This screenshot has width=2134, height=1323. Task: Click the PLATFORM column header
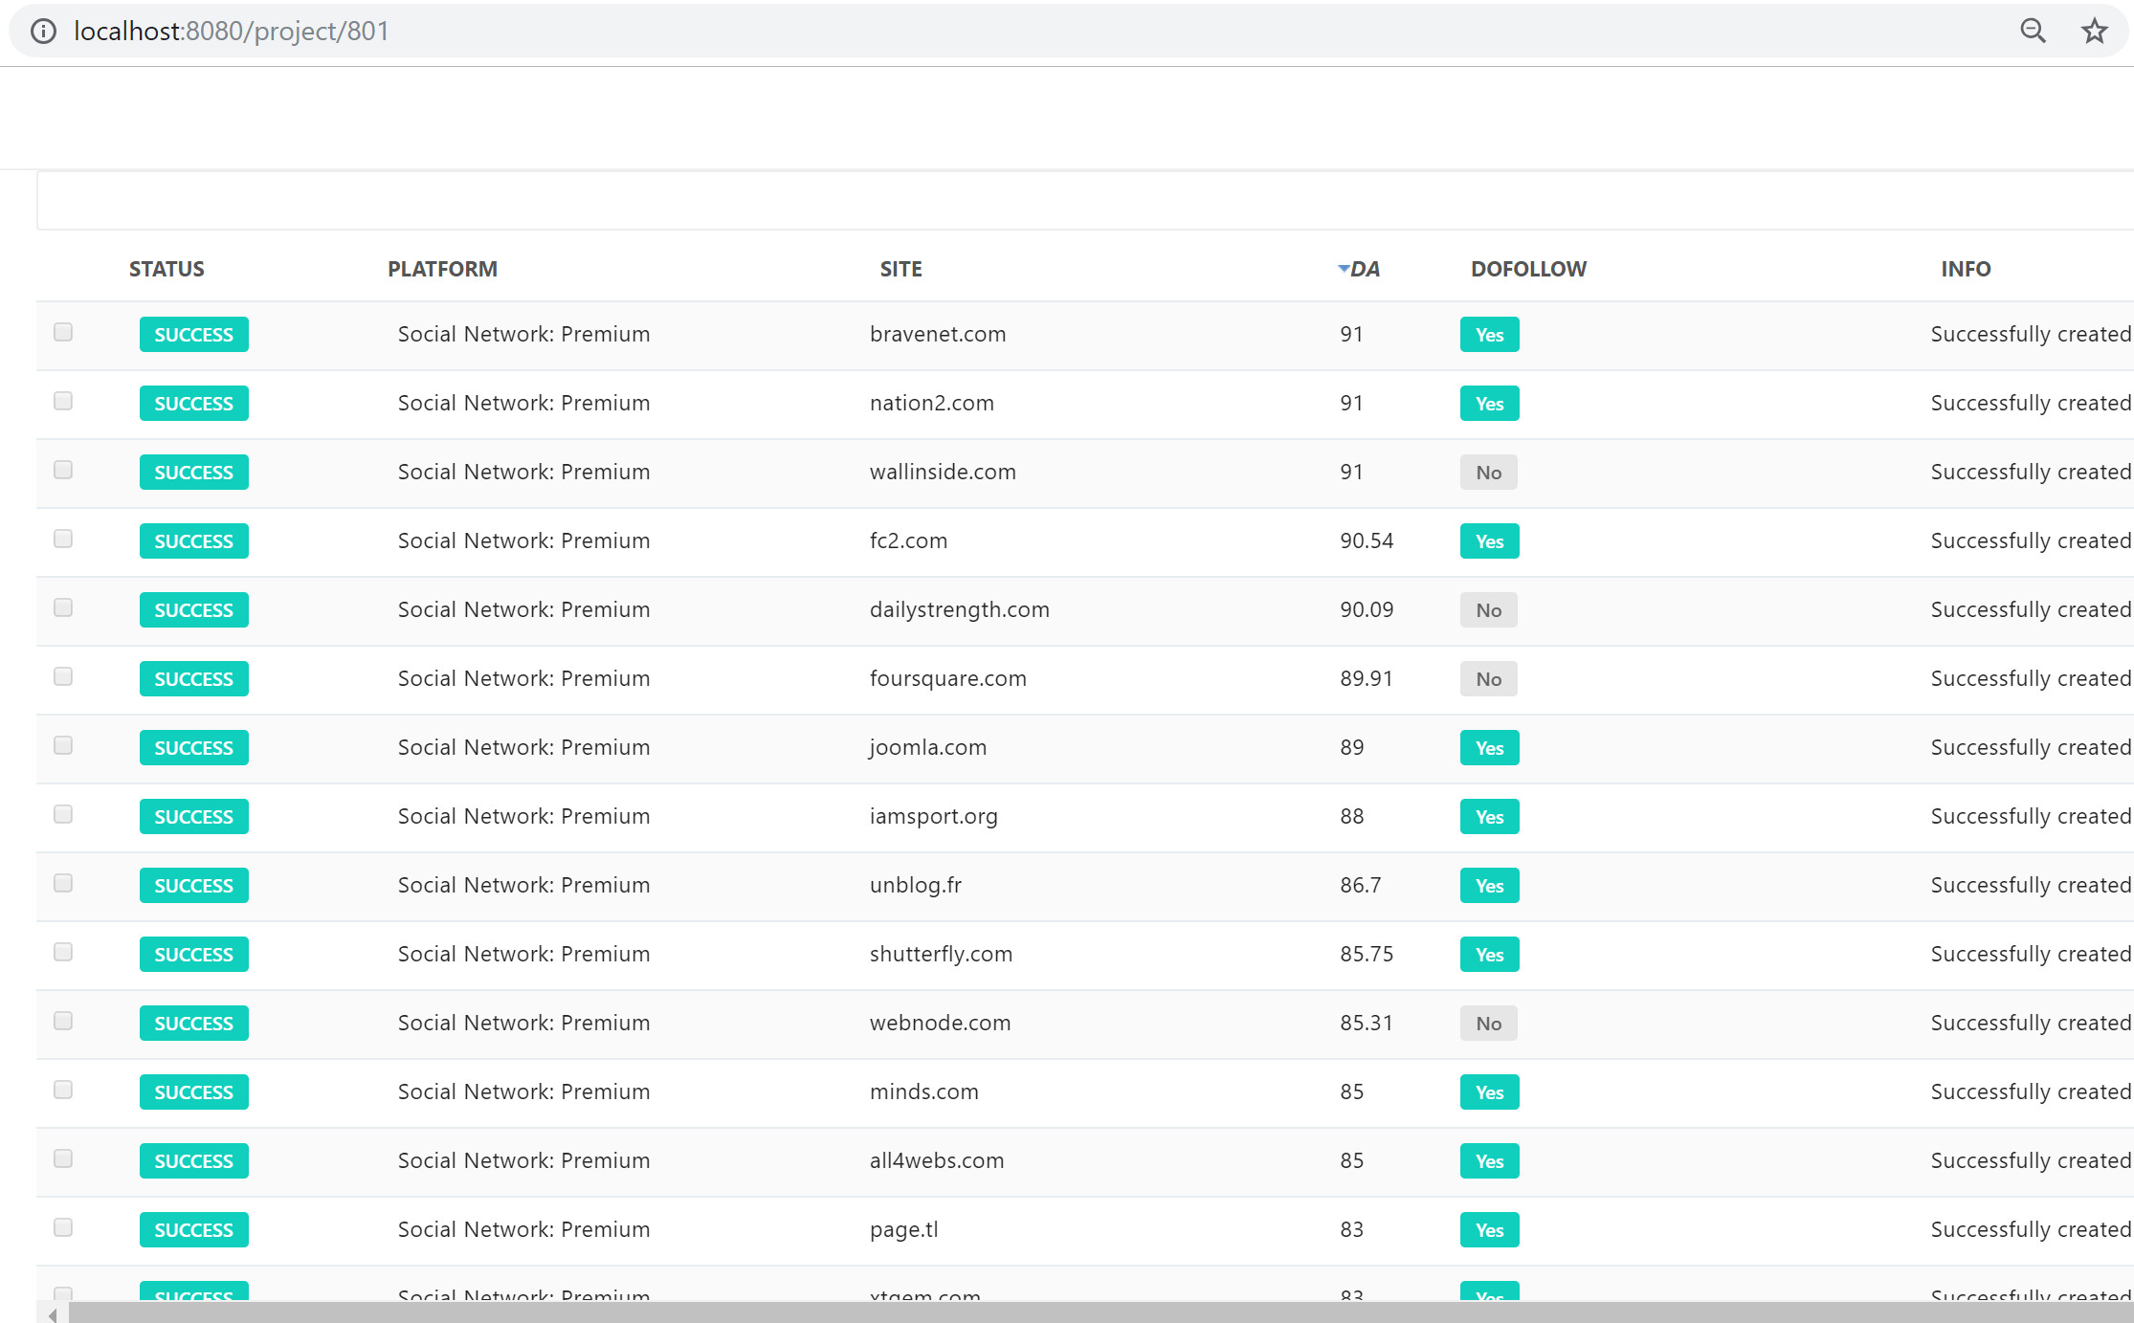(442, 269)
